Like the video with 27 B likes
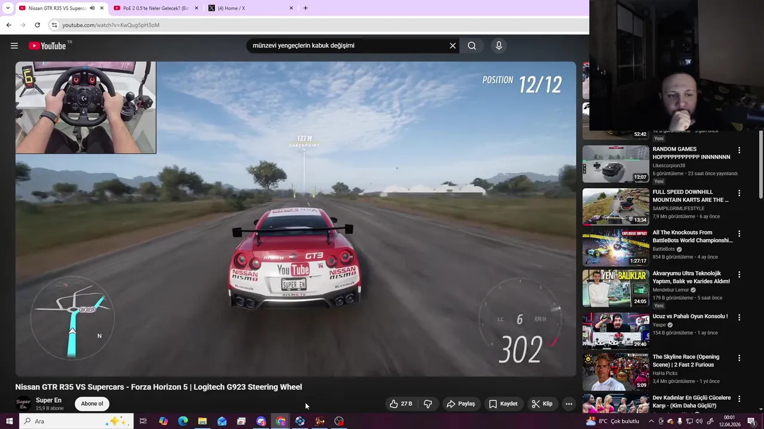The width and height of the screenshot is (764, 429). click(401, 404)
